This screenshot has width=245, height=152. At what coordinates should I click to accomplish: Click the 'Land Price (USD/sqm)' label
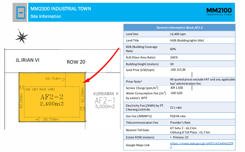(140, 70)
